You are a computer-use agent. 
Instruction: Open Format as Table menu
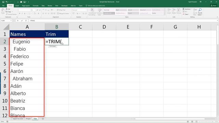pos(100,12)
